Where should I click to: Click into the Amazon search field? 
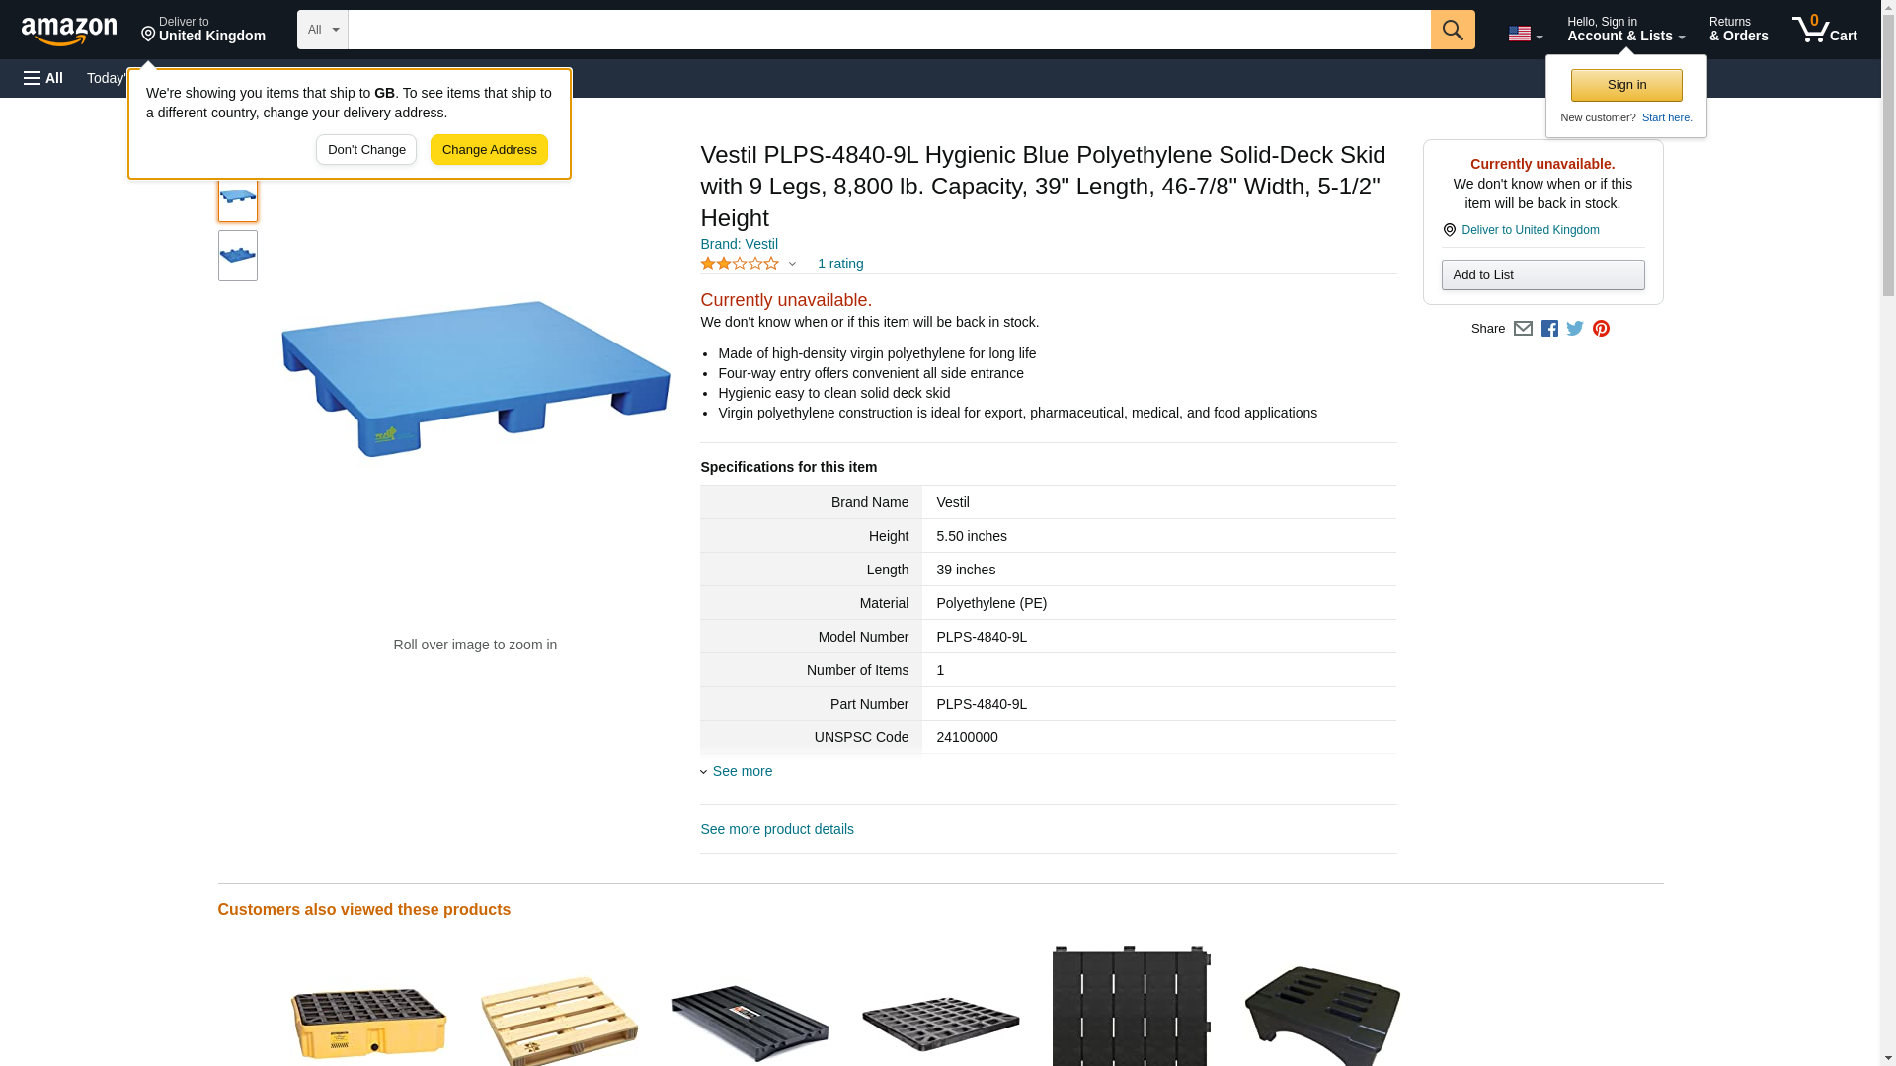pyautogui.click(x=889, y=30)
